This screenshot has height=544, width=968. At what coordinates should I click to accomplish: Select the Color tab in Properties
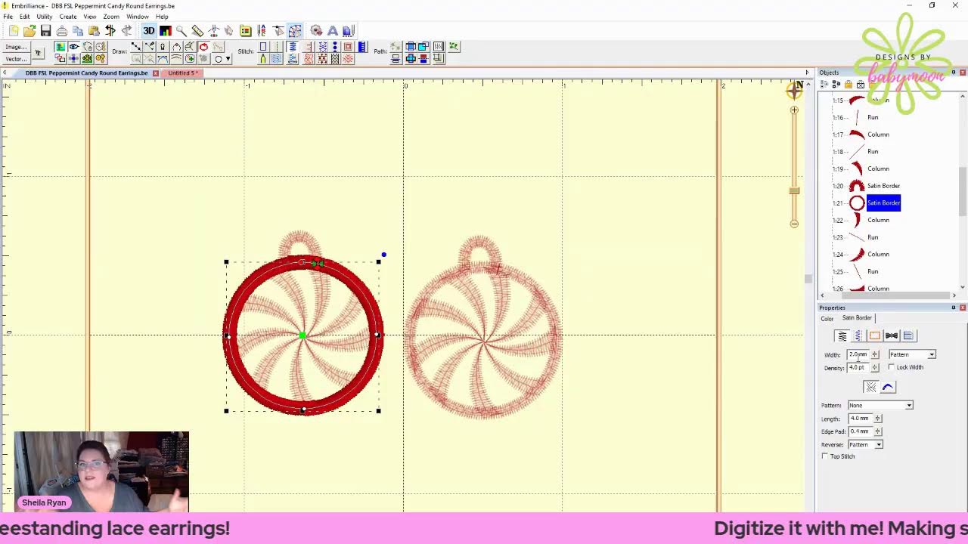click(827, 318)
